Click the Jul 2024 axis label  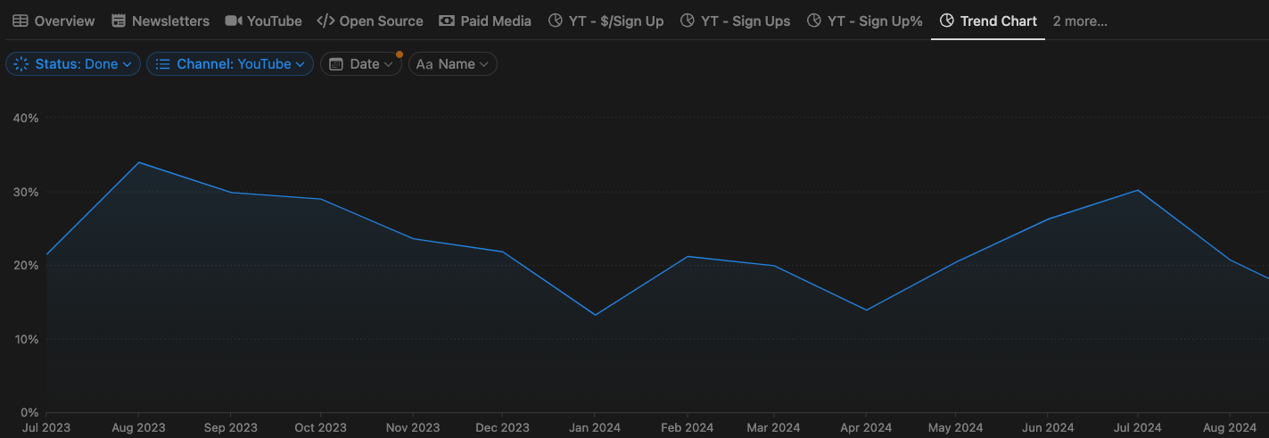click(1136, 427)
